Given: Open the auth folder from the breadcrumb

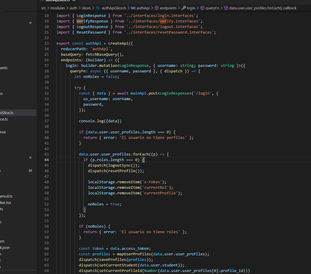Looking at the screenshot, I should coord(73,8).
